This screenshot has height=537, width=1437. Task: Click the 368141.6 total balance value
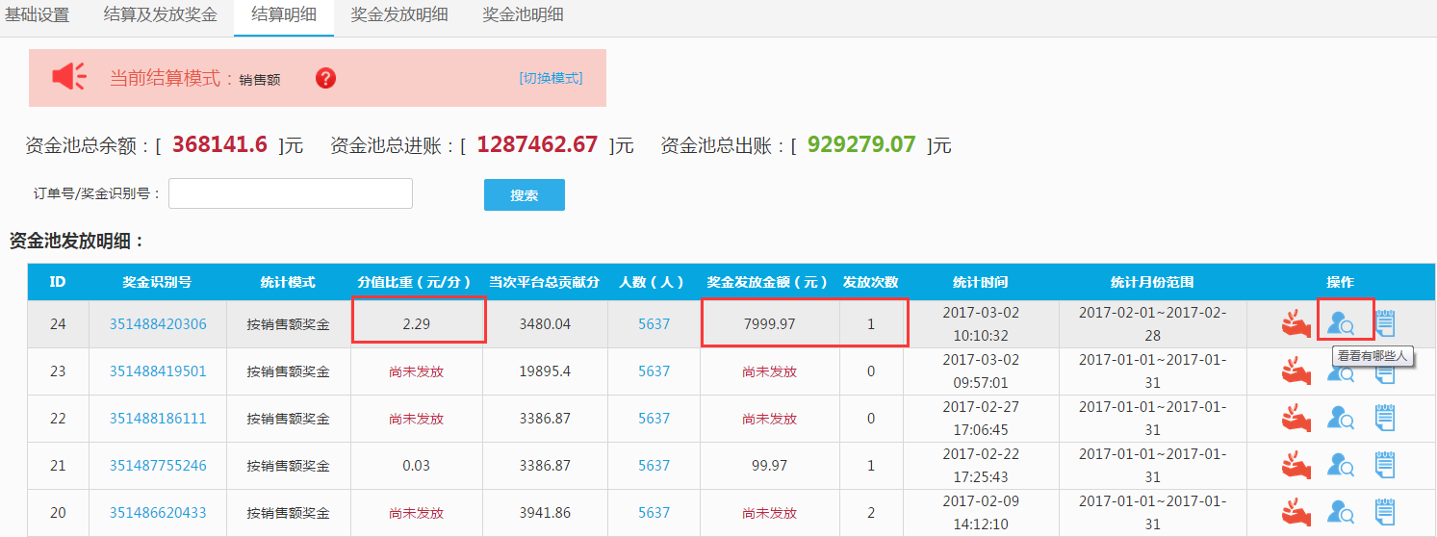(219, 145)
